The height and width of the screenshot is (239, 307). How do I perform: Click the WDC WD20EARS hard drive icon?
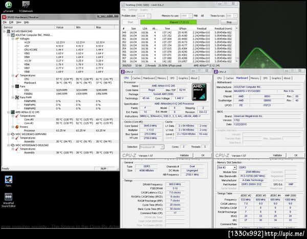pyautogui.click(x=13, y=134)
